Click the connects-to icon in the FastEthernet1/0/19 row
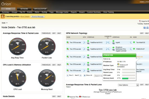Image resolution: width=149 pixels, height=99 pixels. 108,49
